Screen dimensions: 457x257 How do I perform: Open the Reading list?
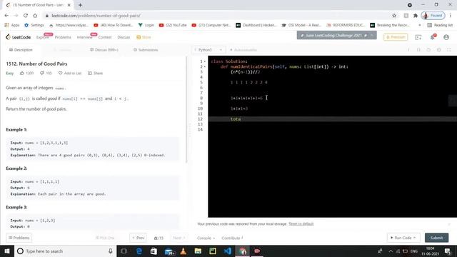pyautogui.click(x=440, y=25)
